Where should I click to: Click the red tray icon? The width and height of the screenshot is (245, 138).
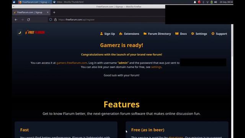pos(199,2)
